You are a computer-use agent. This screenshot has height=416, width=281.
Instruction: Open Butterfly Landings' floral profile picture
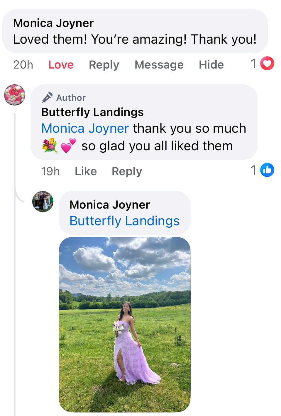pos(15,95)
